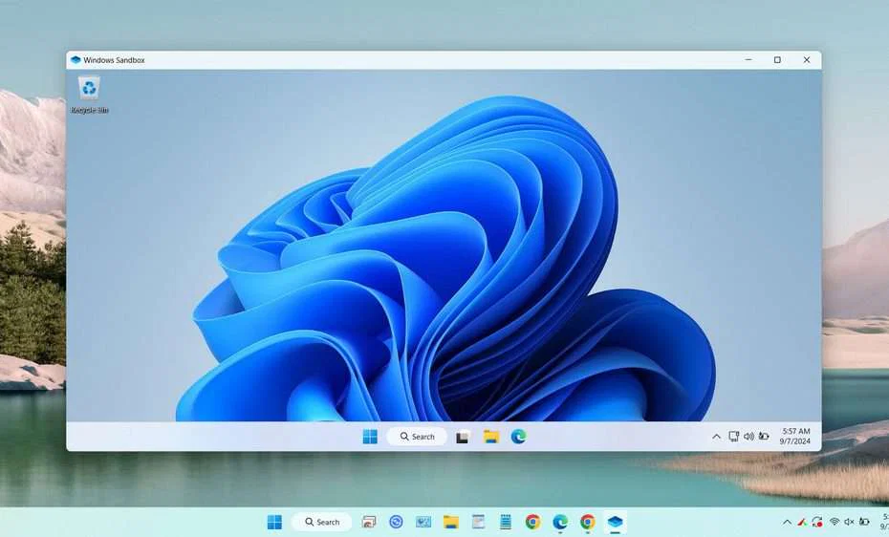Viewport: 889px width, 537px height.
Task: Open the host Start menu
Action: (x=274, y=522)
